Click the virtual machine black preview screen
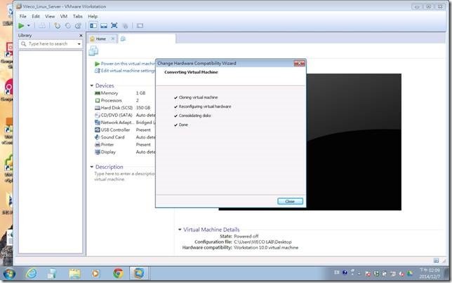This screenshot has width=452, height=283. click(354, 141)
